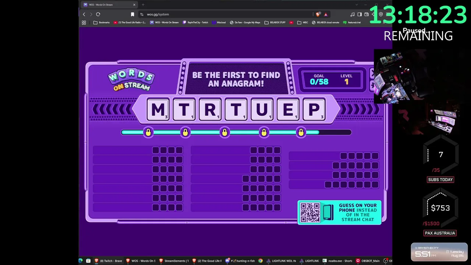Toggle the browser sidebar panel icon
Image resolution: width=471 pixels, height=265 pixels.
(x=360, y=14)
